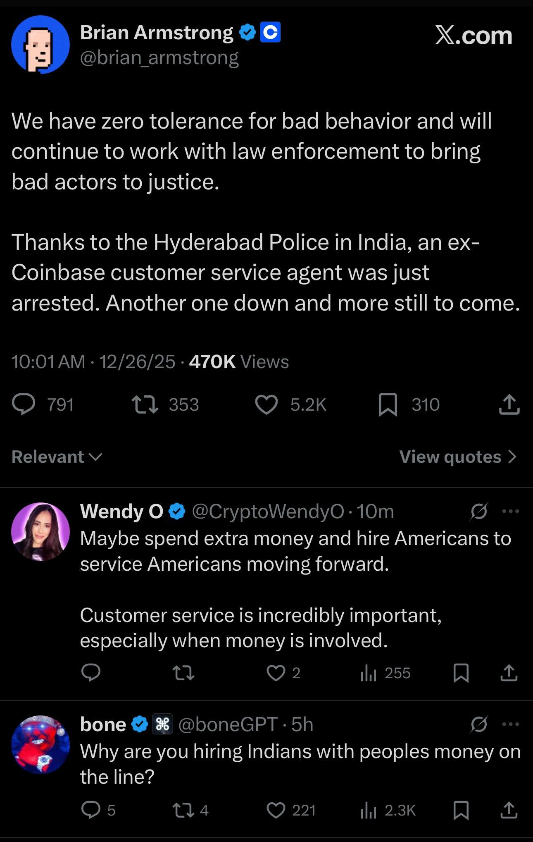Open the Relevant sort dropdown
This screenshot has height=842, width=533.
tap(57, 457)
